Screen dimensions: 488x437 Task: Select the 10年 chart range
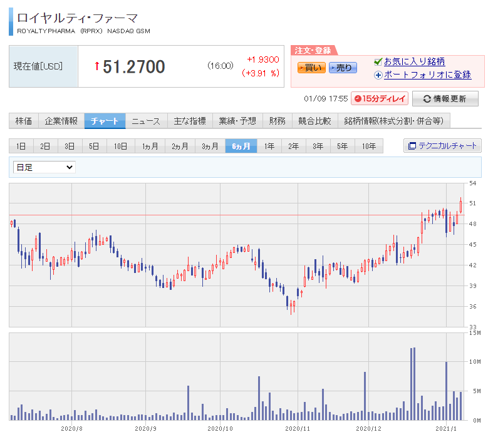369,146
